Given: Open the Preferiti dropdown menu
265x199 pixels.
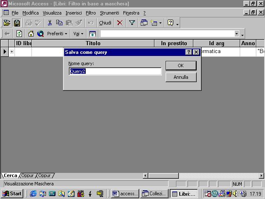Looking at the screenshot, I should (57, 34).
